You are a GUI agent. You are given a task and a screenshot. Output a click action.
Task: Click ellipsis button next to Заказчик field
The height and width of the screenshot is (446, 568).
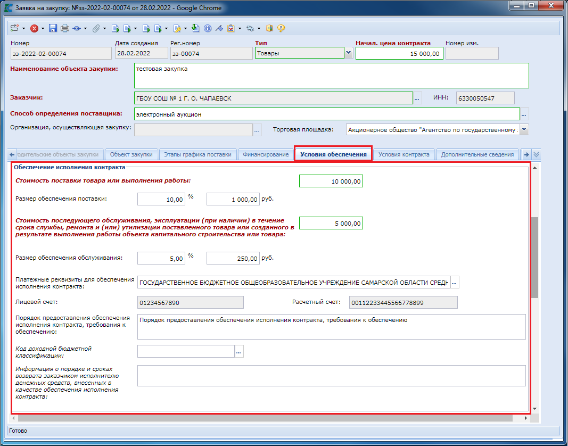[417, 98]
